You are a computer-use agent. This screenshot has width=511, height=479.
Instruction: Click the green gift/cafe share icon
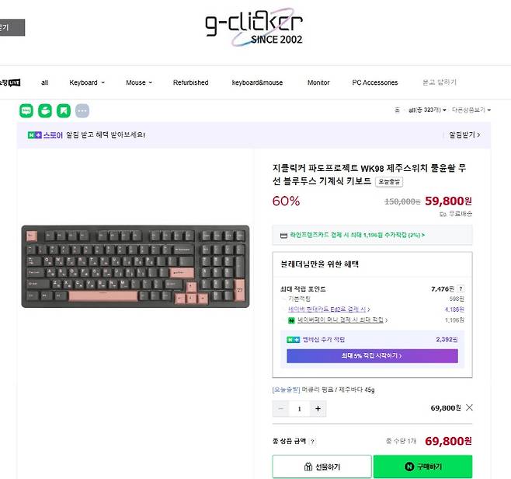pyautogui.click(x=45, y=110)
